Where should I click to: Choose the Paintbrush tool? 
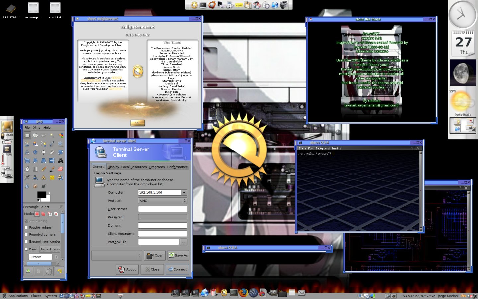52,169
